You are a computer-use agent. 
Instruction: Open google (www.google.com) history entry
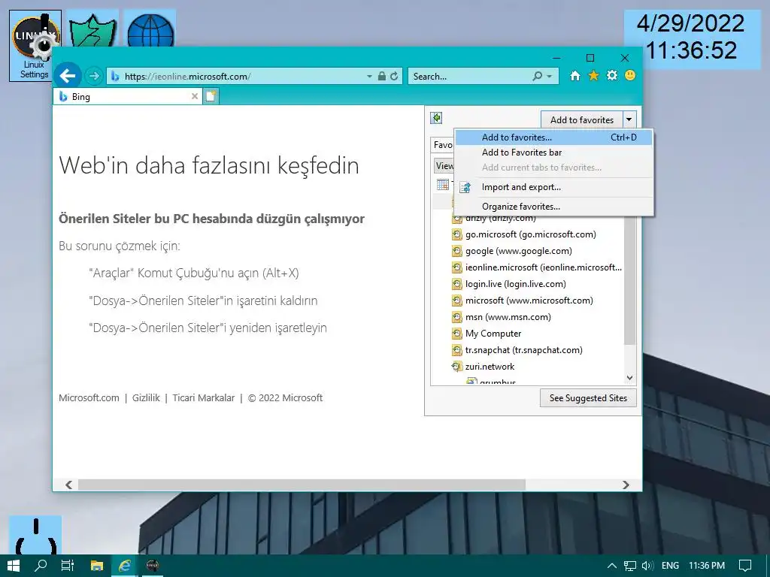coord(512,251)
